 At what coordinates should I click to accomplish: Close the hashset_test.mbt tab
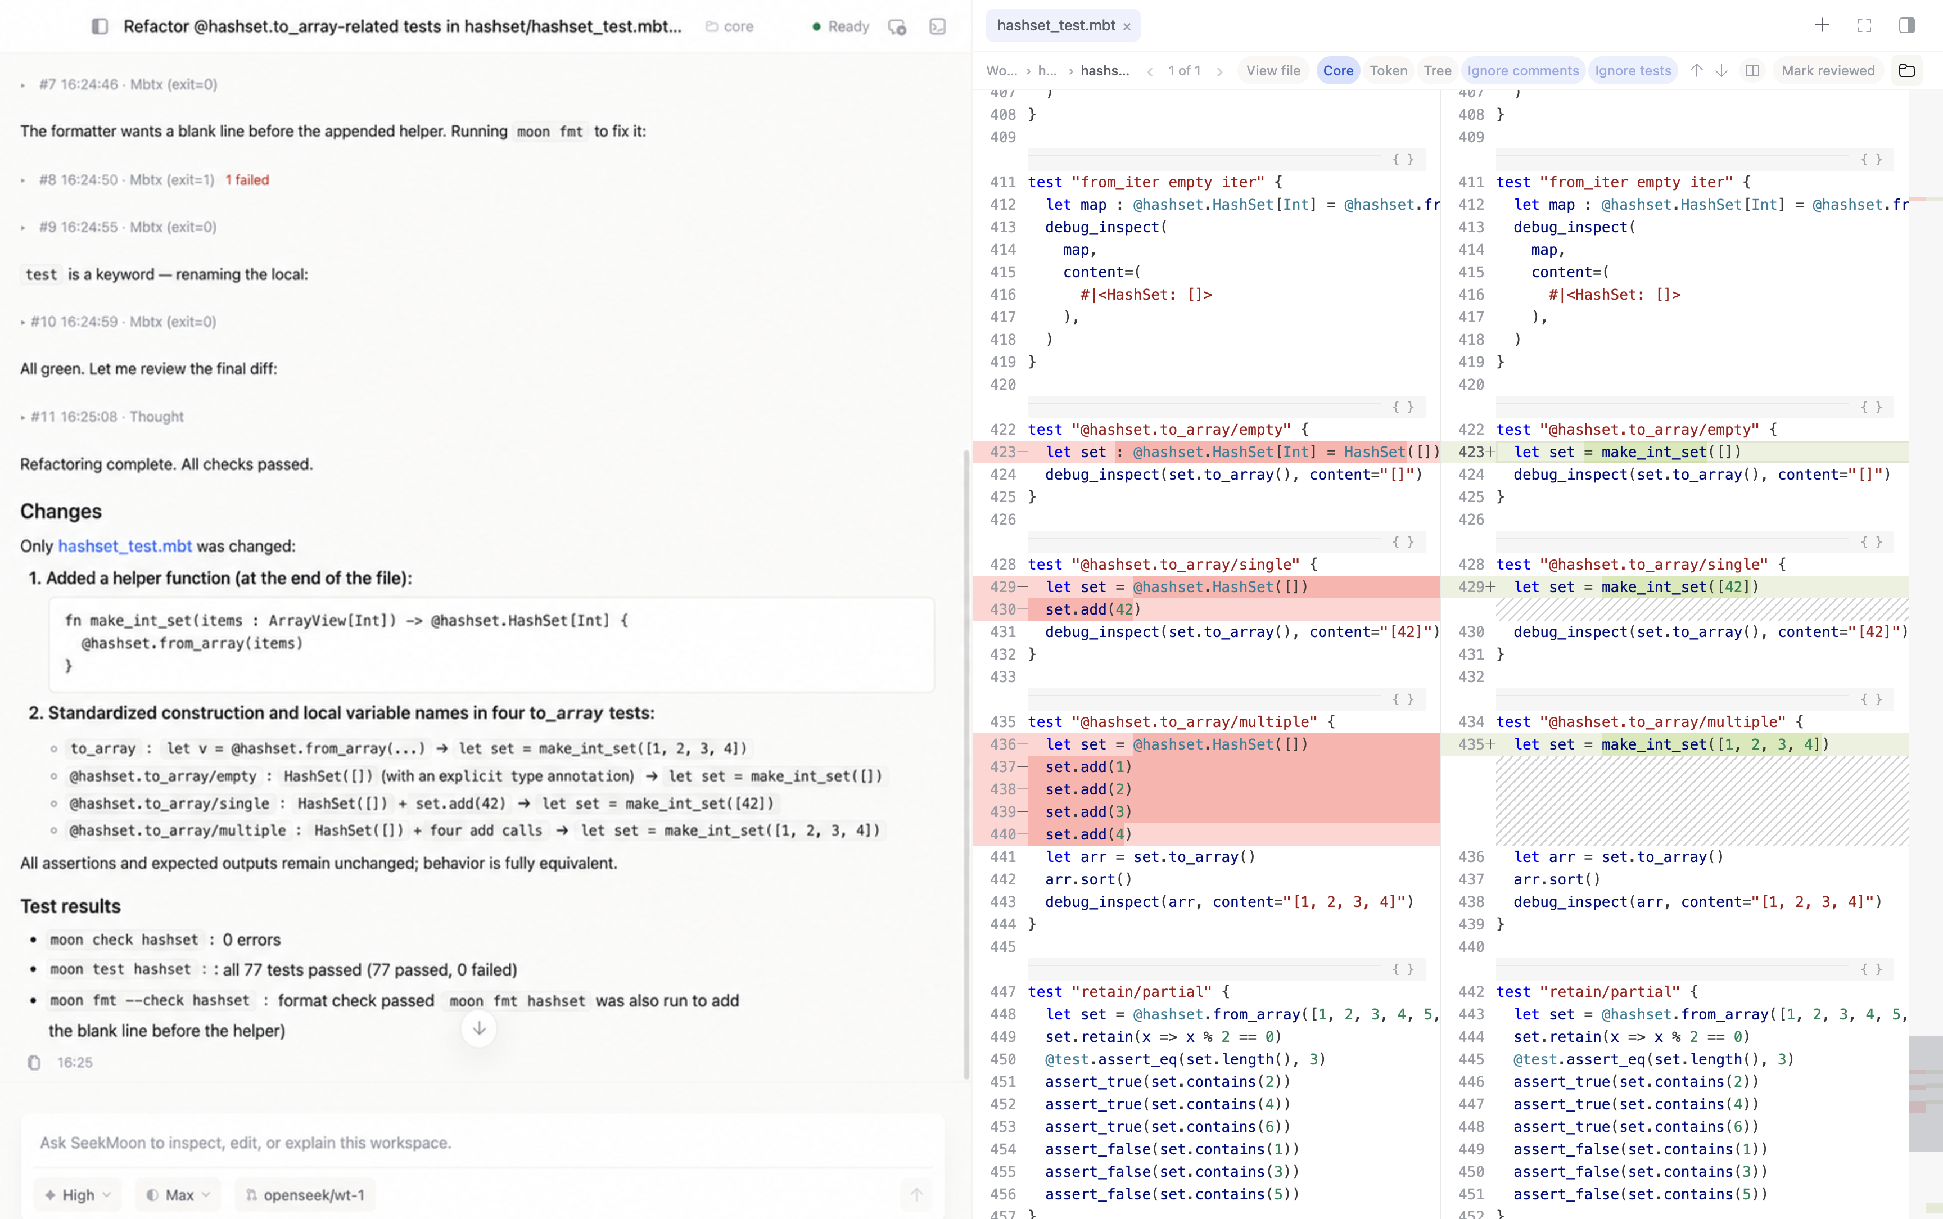[1127, 26]
